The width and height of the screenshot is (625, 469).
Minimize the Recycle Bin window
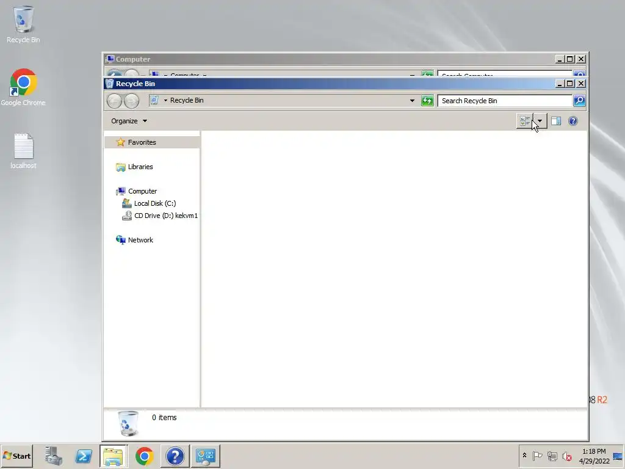tap(560, 83)
